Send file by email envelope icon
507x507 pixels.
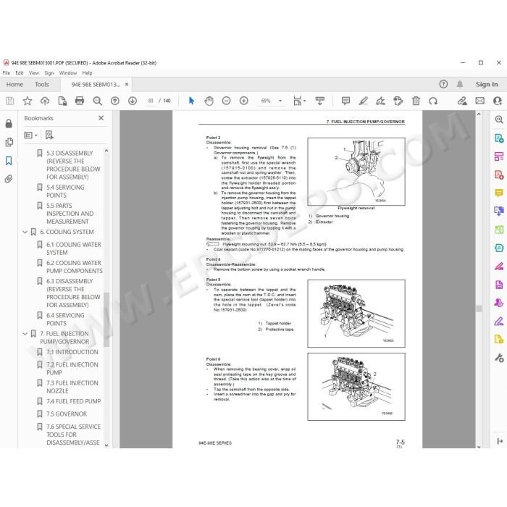coord(479,101)
